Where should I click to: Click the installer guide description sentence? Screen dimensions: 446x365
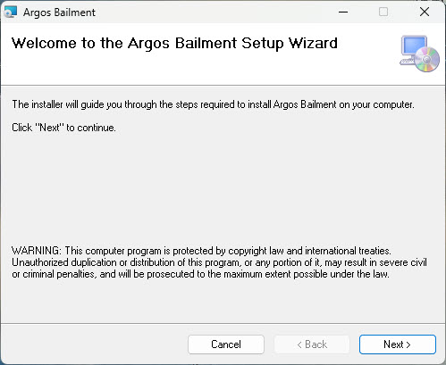(x=213, y=104)
